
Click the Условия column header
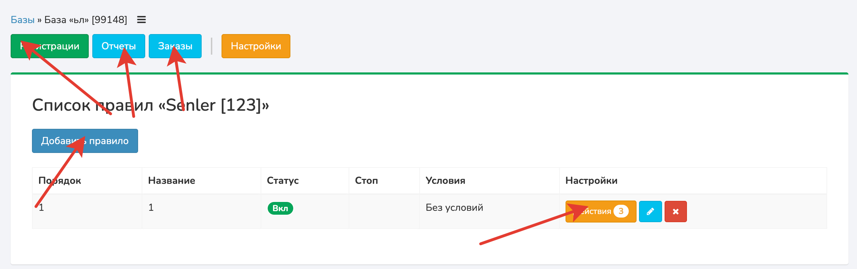pos(445,181)
